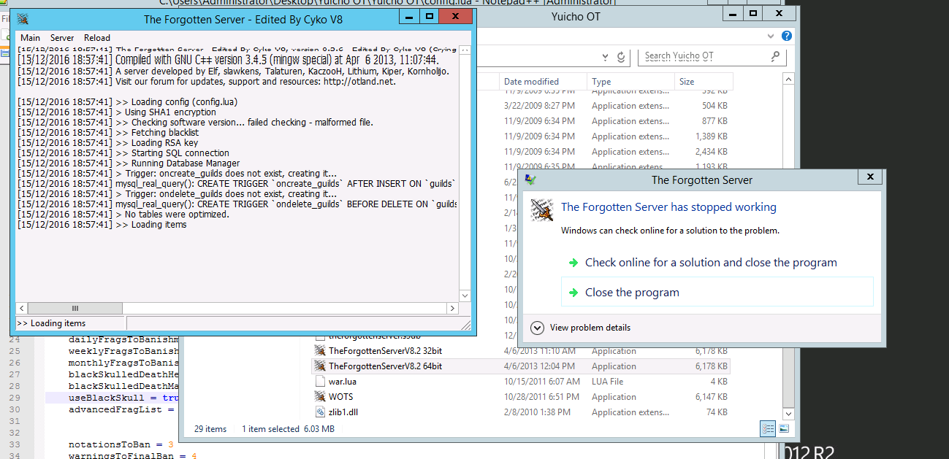
Task: Switch Explorer to large icons view
Action: tap(784, 429)
